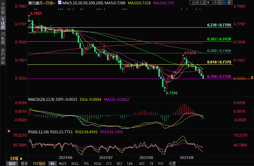This screenshot has width=254, height=166.
Task: Click the MA indicator icon beside 日线
Action: point(59,3)
